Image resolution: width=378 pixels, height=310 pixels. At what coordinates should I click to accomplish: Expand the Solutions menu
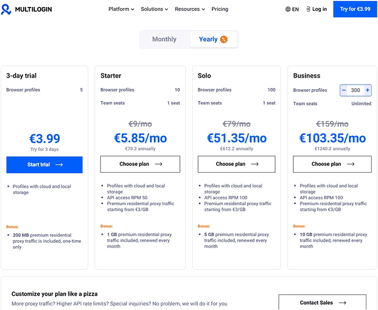click(x=154, y=9)
